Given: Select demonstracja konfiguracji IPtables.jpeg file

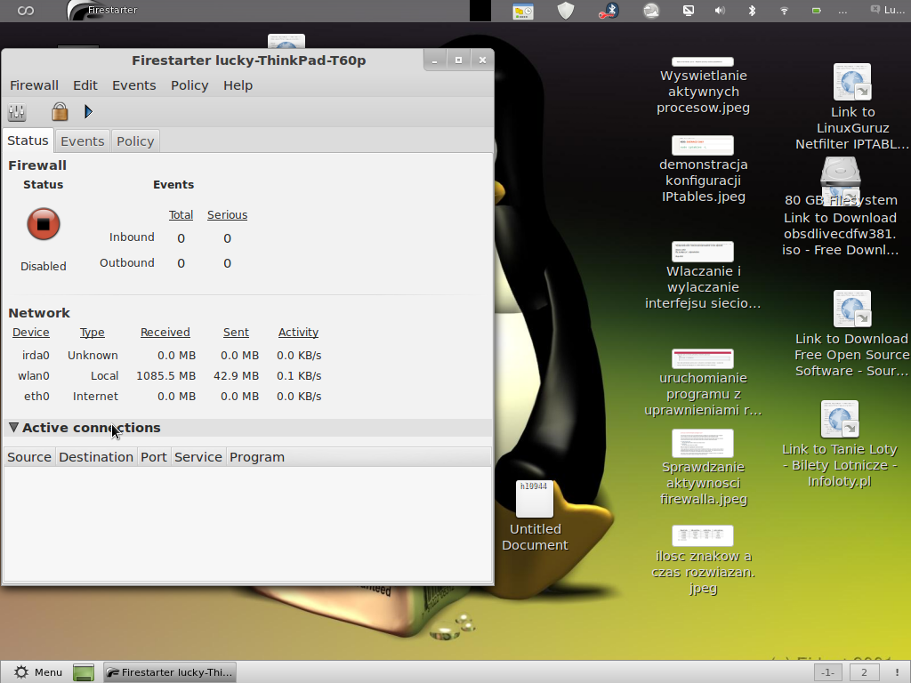Looking at the screenshot, I should [703, 169].
